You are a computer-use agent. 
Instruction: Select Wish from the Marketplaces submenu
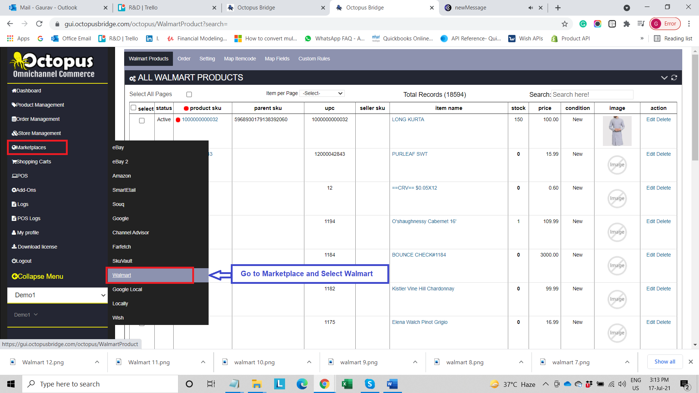(118, 318)
